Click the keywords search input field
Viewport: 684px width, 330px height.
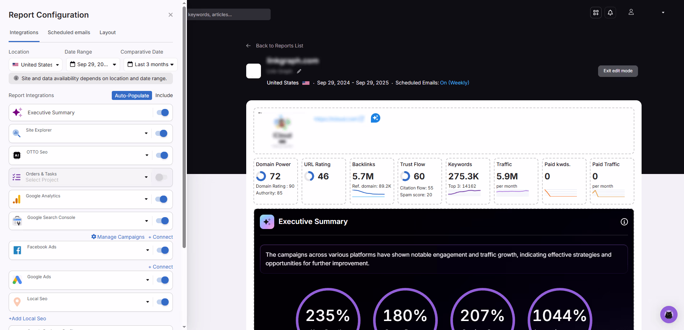click(x=228, y=14)
